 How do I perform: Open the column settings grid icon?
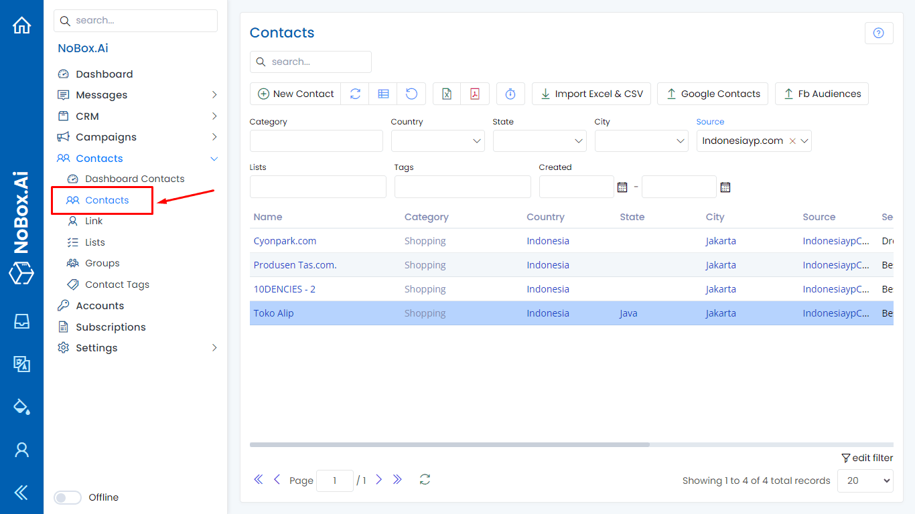click(x=382, y=94)
